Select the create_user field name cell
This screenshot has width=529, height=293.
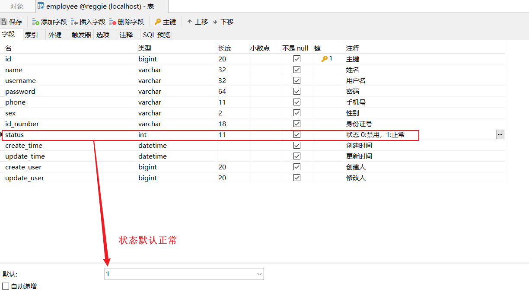[70, 167]
